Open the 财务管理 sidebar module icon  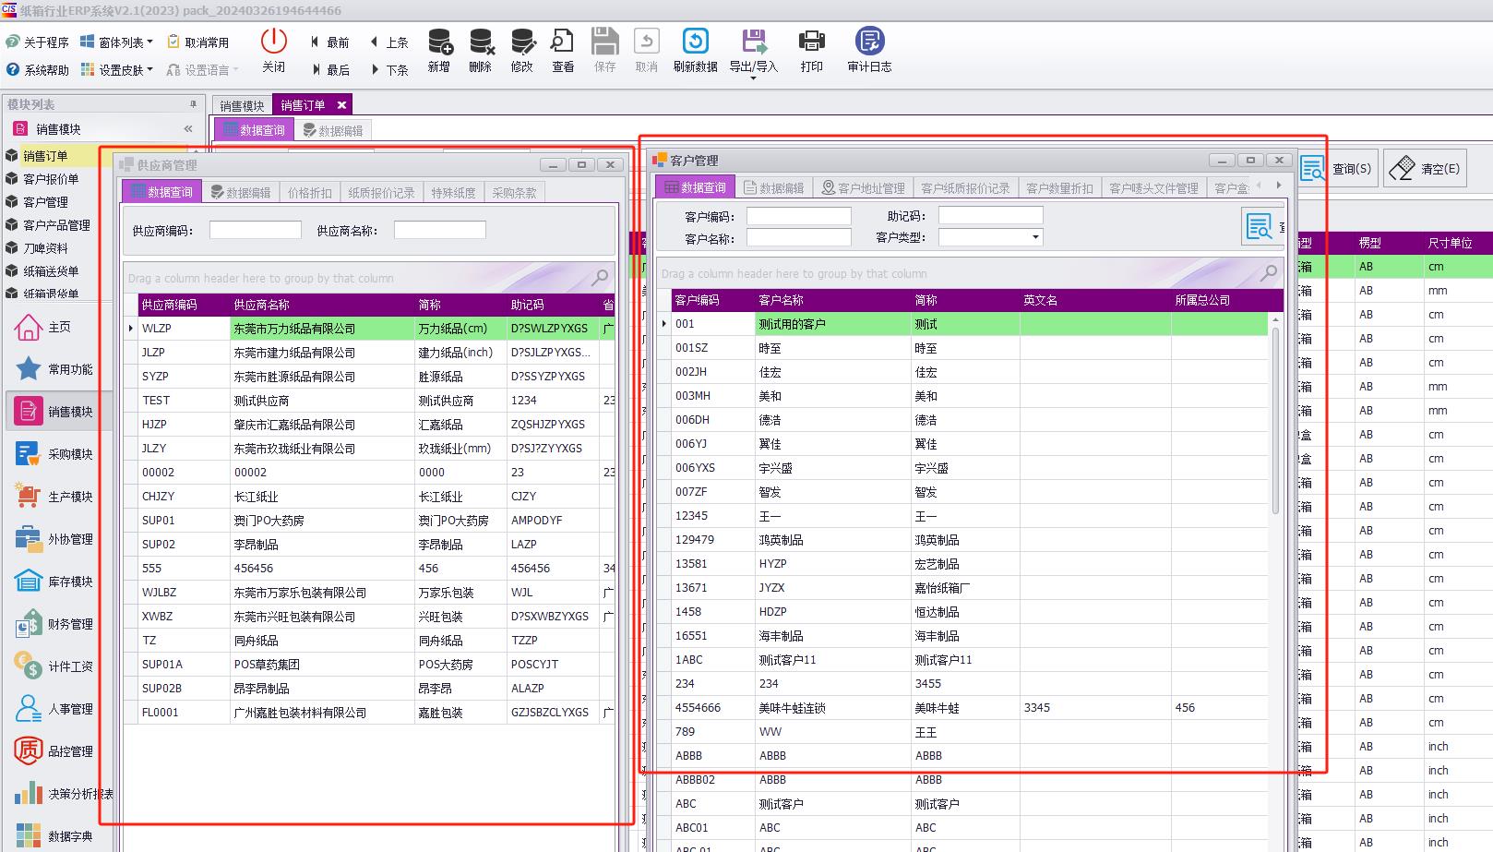[x=28, y=623]
